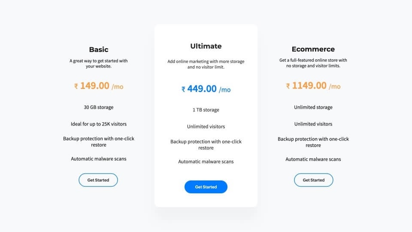Screen dimensions: 412x232
Task: Click the ₹449.00 /mo price
Action: [206, 89]
